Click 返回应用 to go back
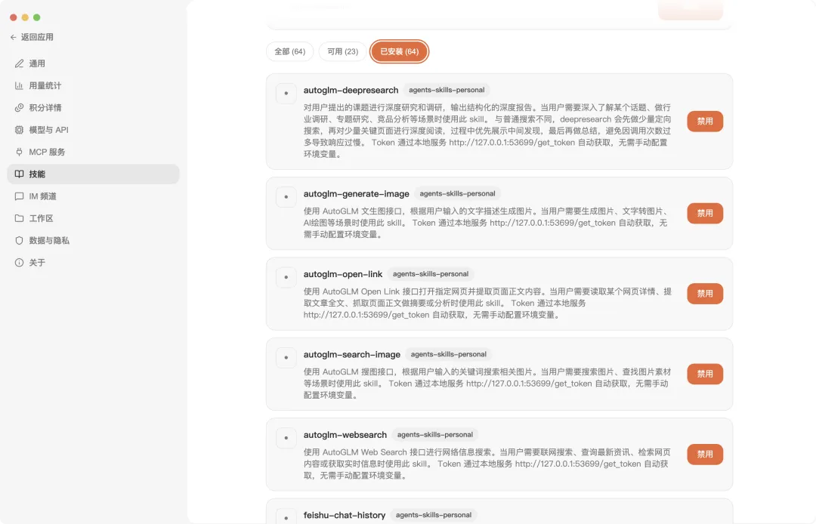The image size is (816, 524). click(32, 38)
